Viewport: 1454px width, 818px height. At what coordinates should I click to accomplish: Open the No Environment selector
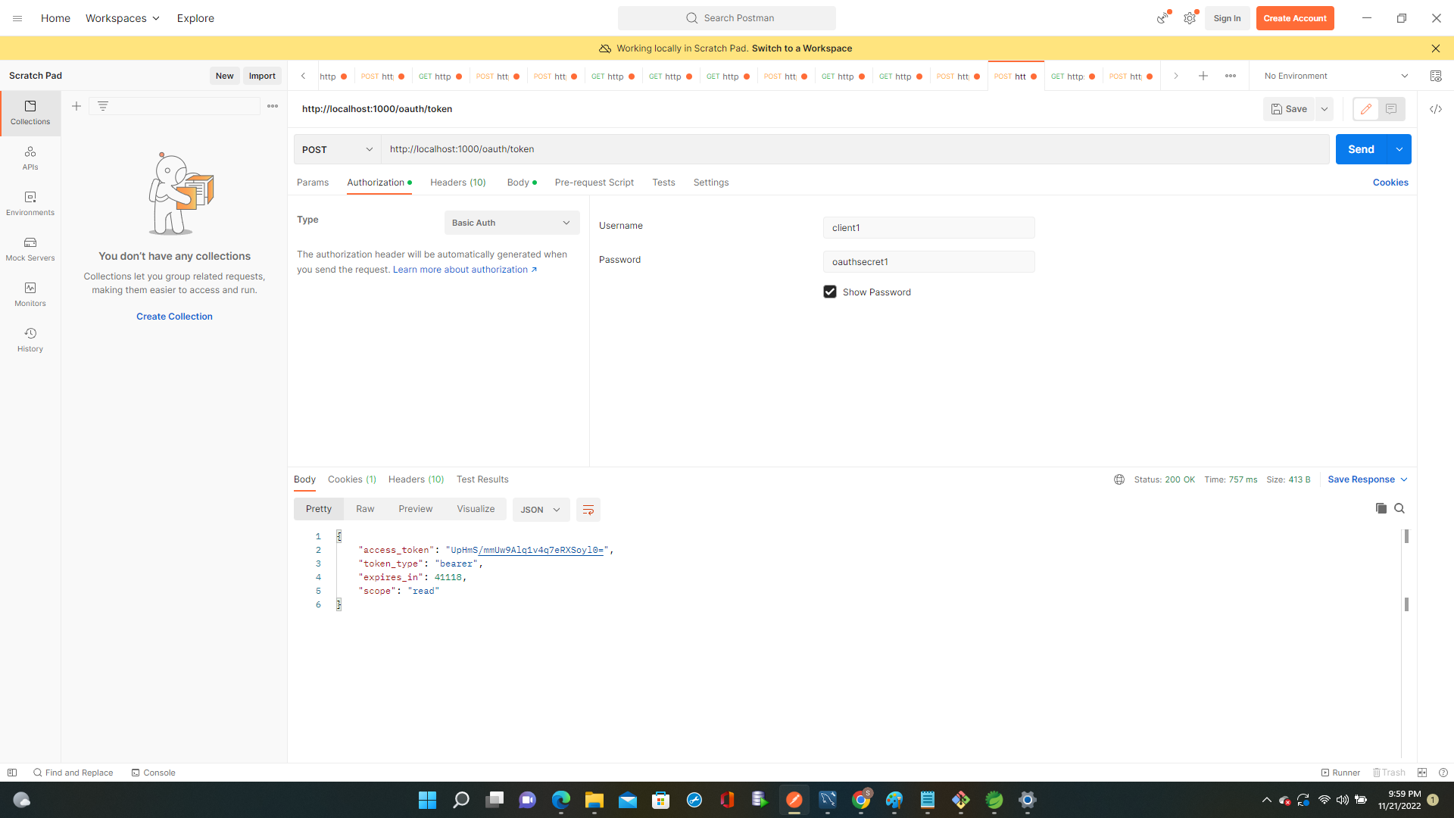click(x=1334, y=75)
